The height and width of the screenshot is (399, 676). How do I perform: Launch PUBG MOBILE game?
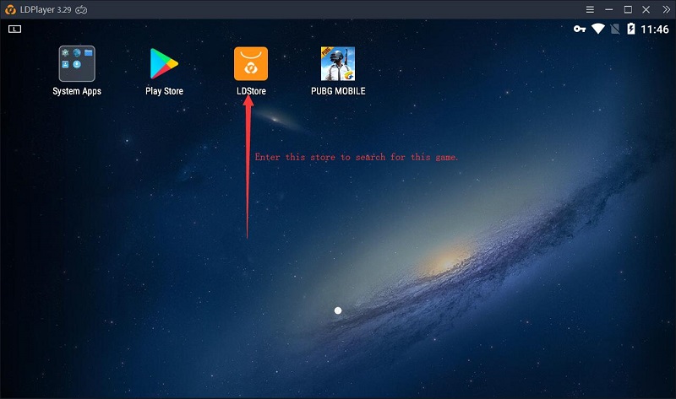[338, 64]
